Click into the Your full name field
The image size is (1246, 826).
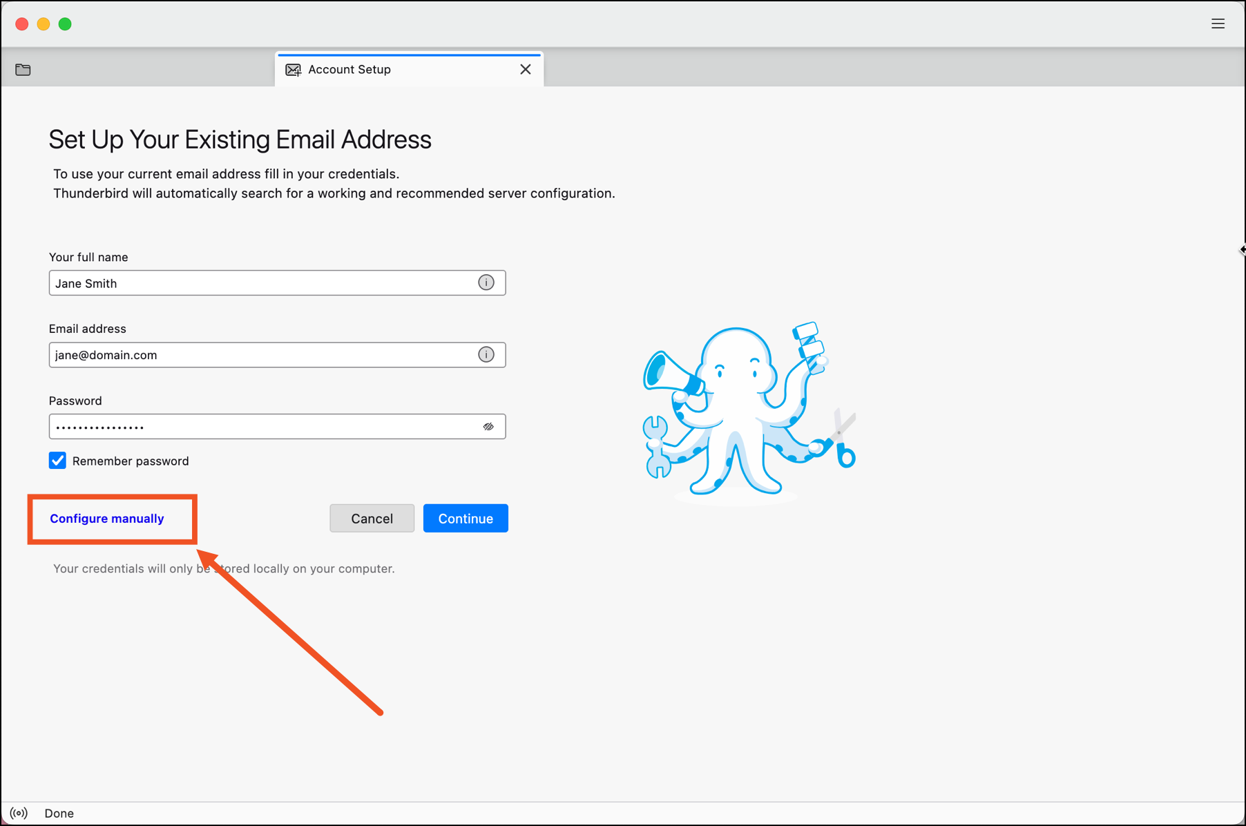click(277, 283)
